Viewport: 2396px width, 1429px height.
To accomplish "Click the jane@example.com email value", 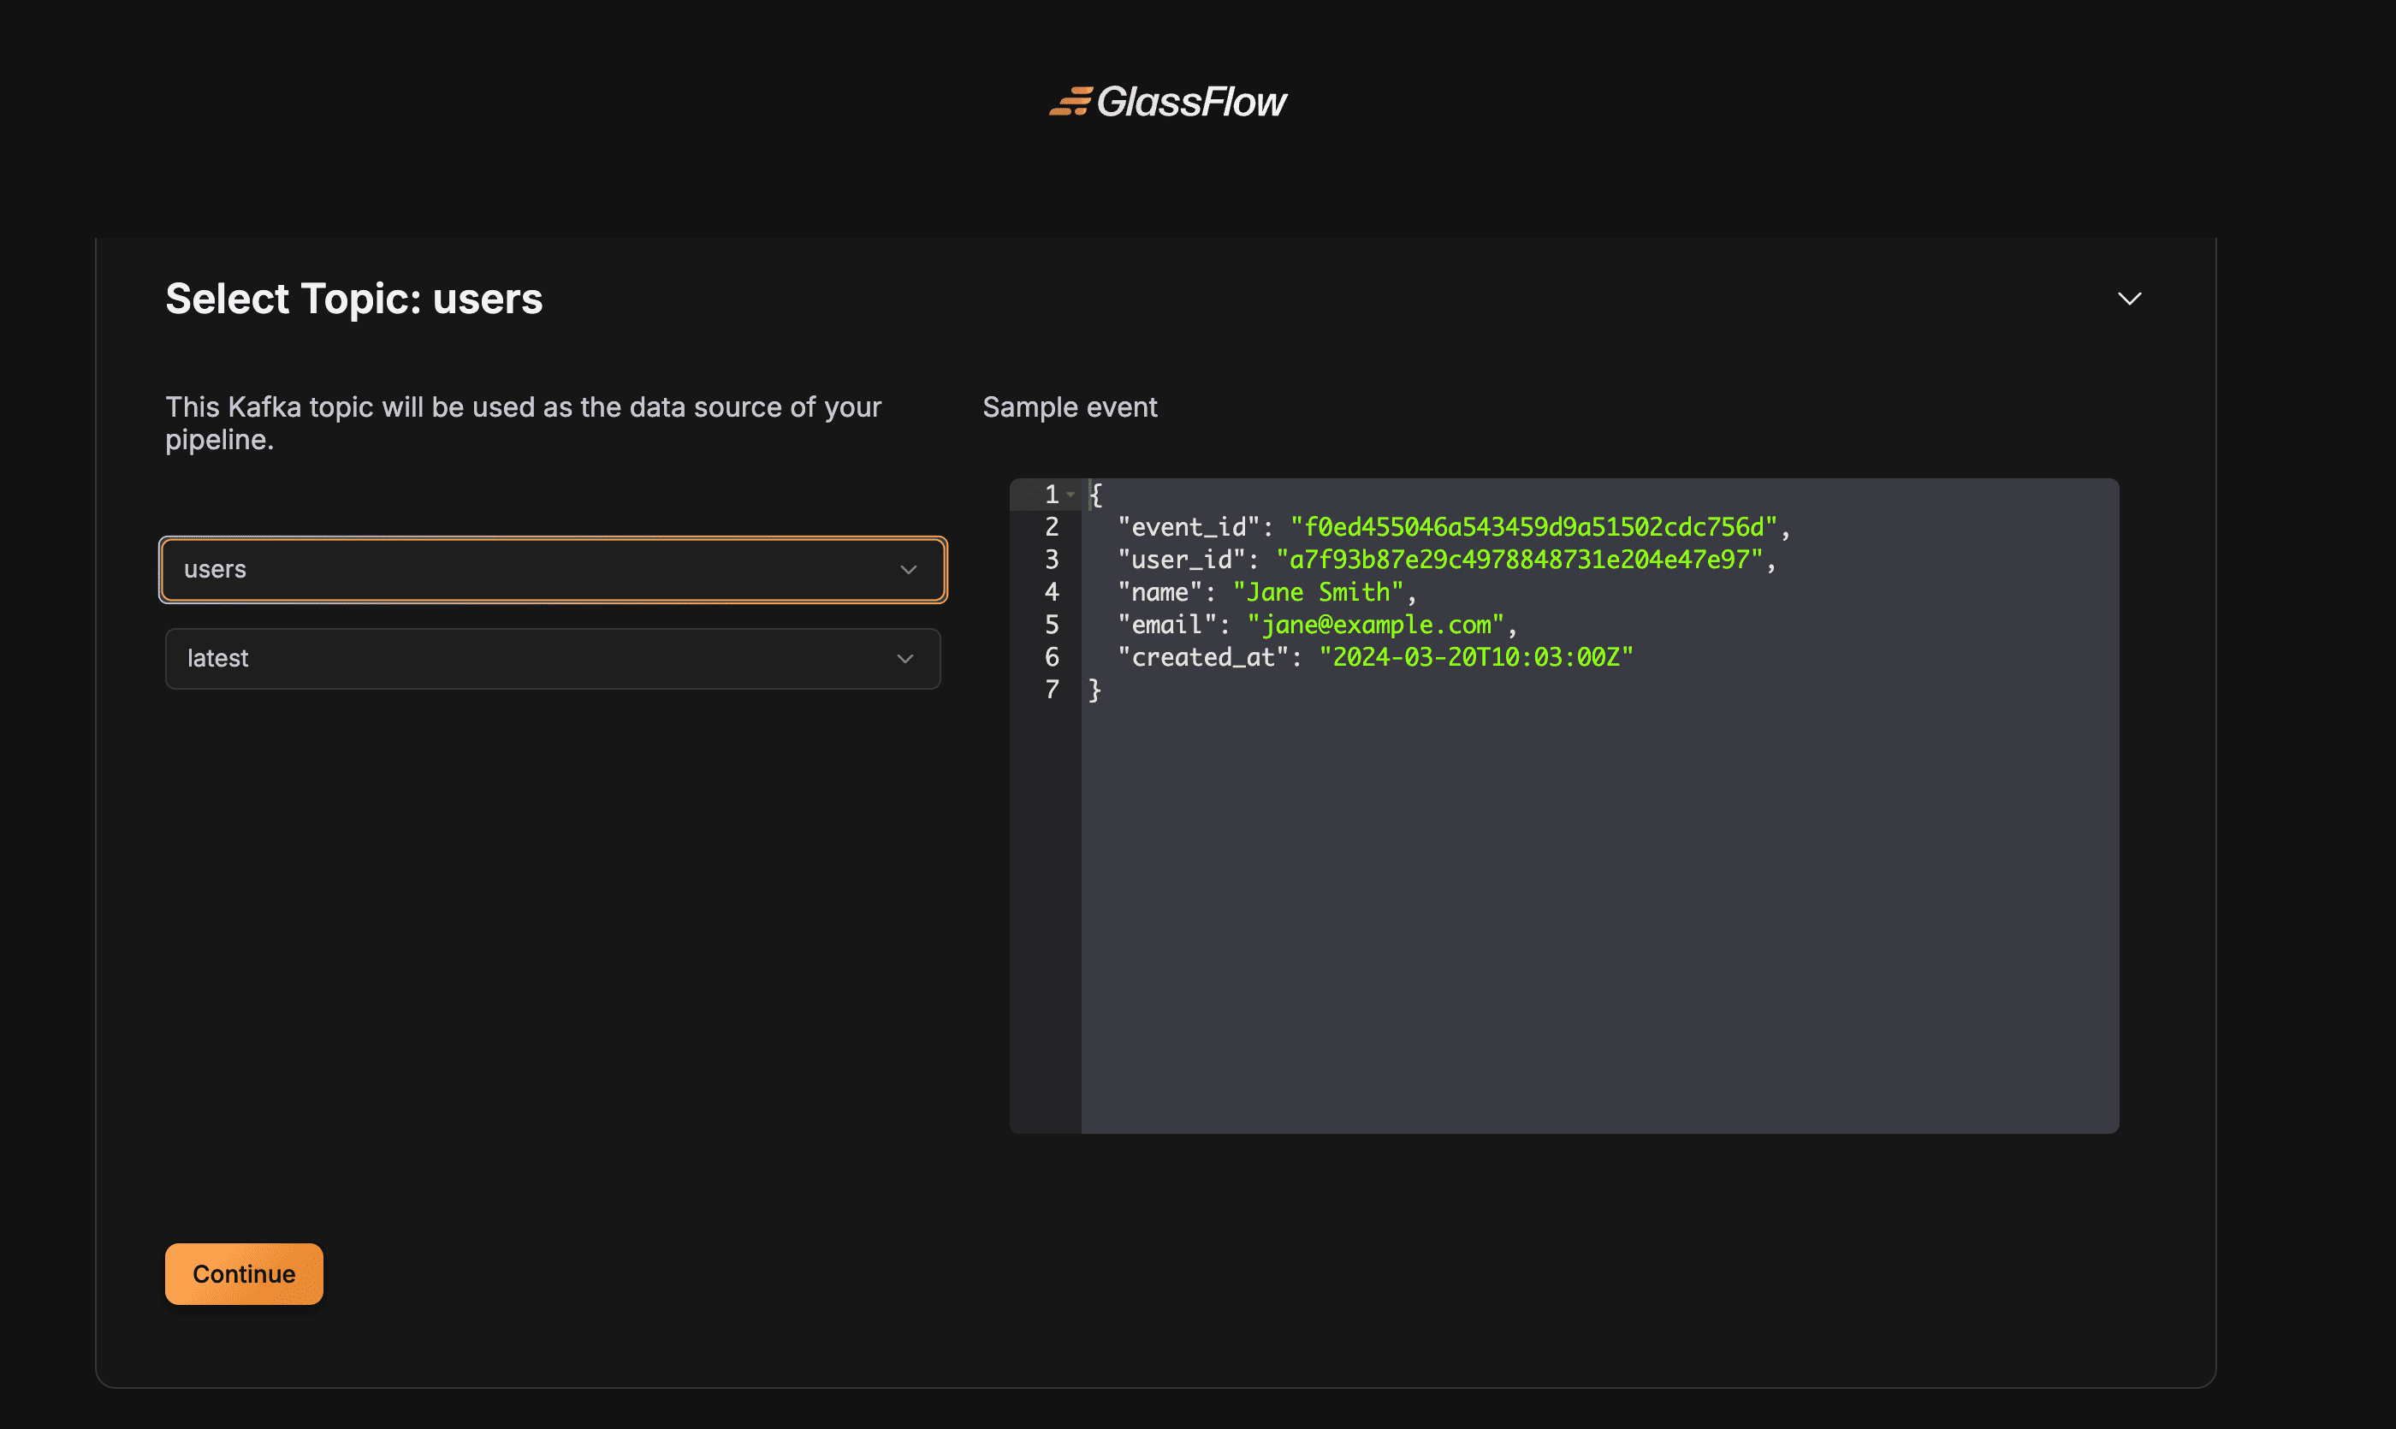I will 1375,625.
